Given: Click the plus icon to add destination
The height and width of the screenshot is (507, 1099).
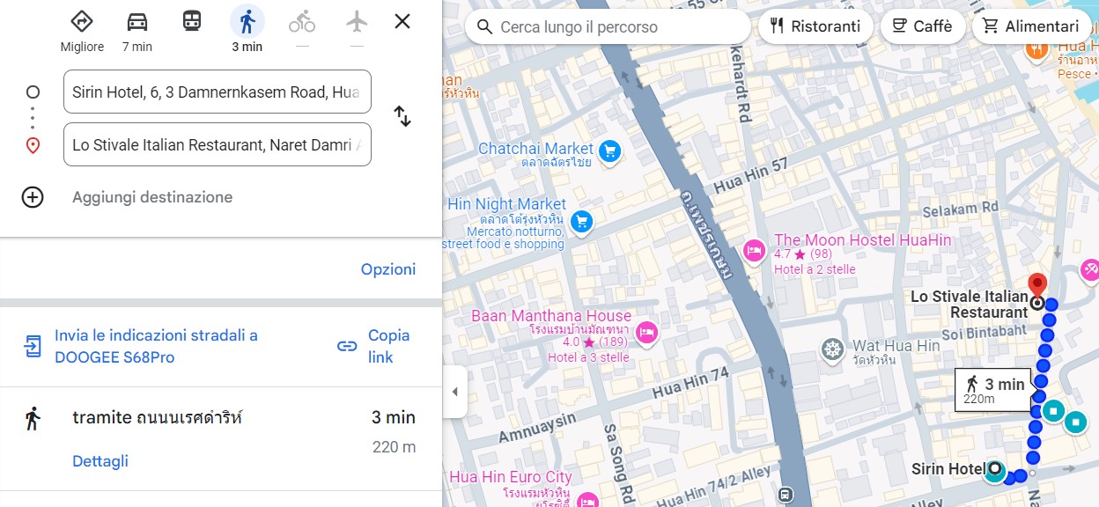Looking at the screenshot, I should click(33, 197).
